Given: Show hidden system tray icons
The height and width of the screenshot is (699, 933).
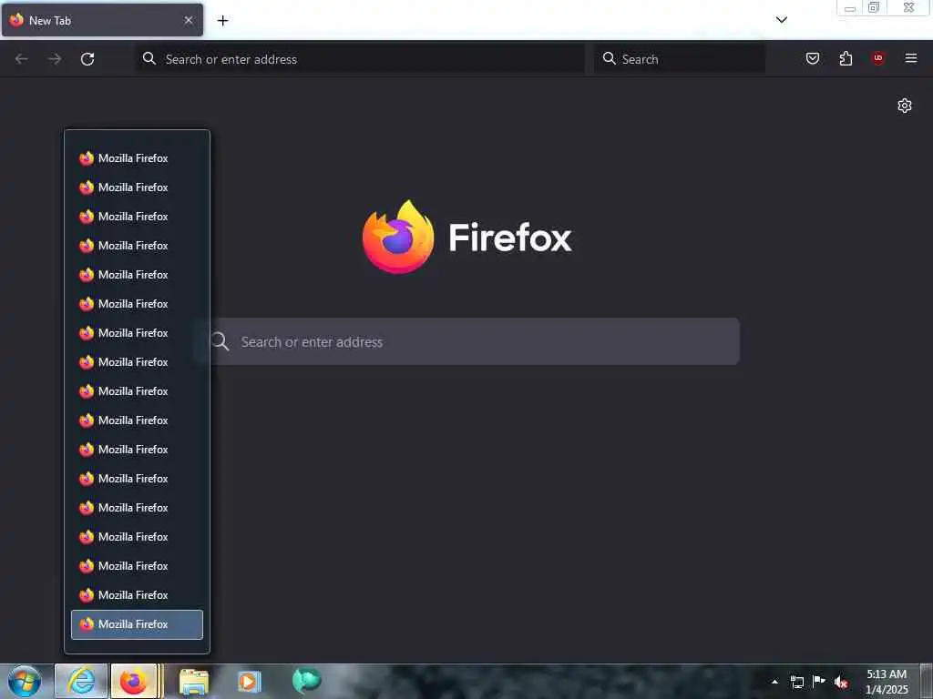Looking at the screenshot, I should coord(774,682).
